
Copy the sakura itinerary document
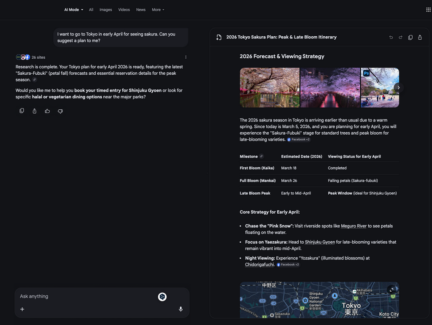pyautogui.click(x=410, y=37)
